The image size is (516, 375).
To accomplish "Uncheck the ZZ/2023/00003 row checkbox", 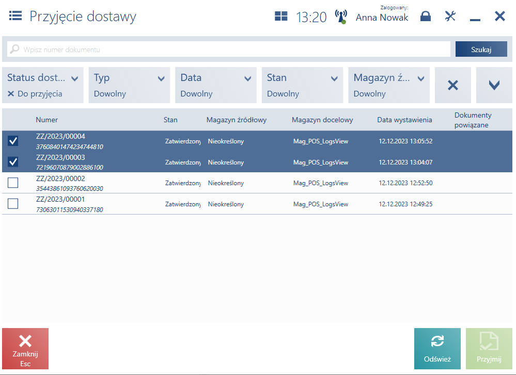I will (13, 161).
